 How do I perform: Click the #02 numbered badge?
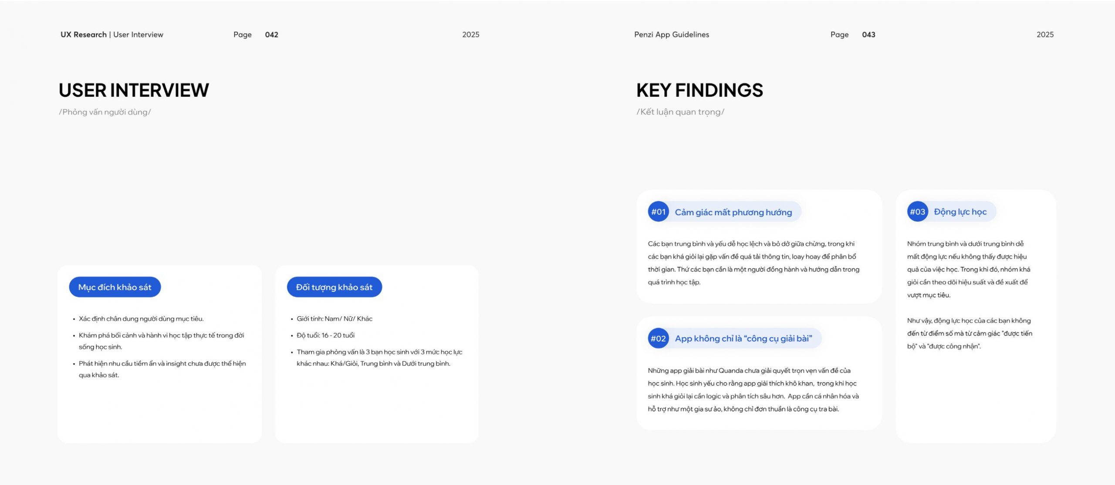pos(658,339)
